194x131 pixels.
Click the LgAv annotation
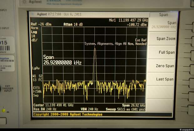(x=36, y=68)
